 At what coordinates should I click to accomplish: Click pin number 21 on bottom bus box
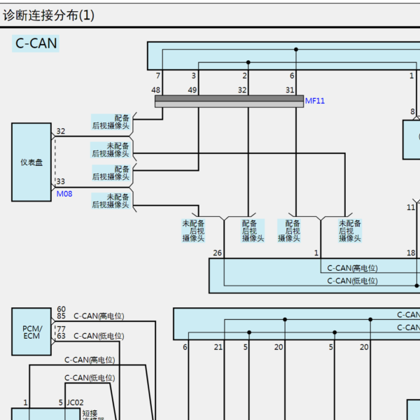pos(218,347)
